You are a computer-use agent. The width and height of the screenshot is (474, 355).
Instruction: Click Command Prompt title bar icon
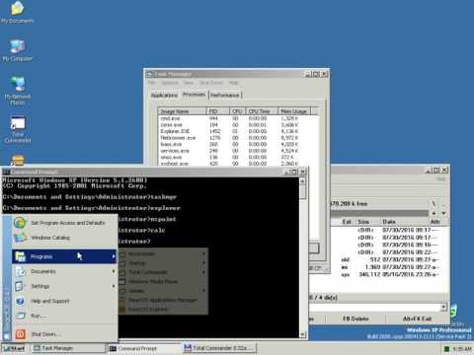pos(6,172)
